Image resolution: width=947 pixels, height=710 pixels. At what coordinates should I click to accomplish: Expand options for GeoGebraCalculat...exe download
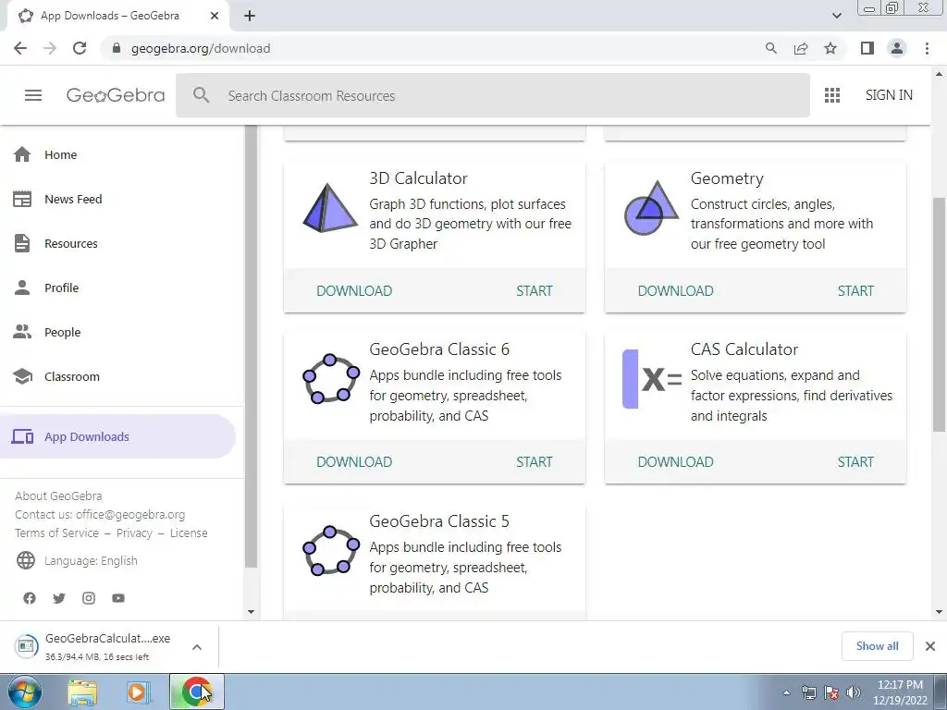pos(197,647)
